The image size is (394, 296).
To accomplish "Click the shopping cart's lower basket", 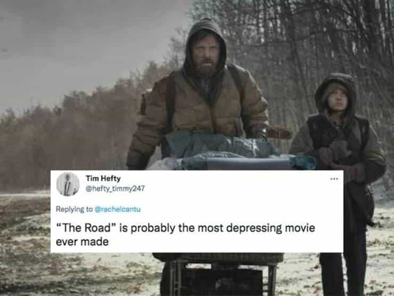I will [219, 278].
